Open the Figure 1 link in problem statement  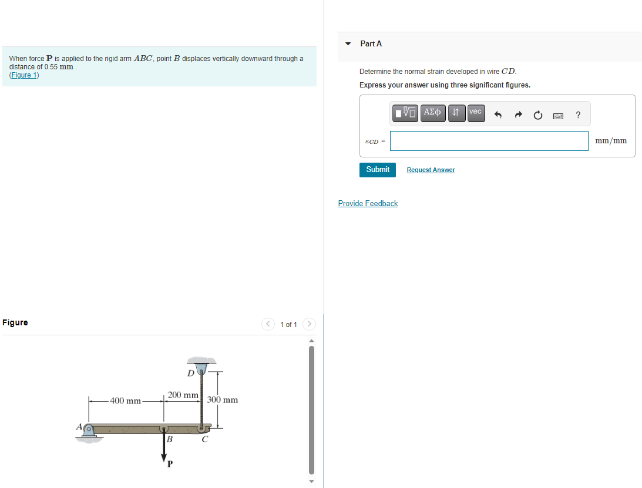[23, 75]
